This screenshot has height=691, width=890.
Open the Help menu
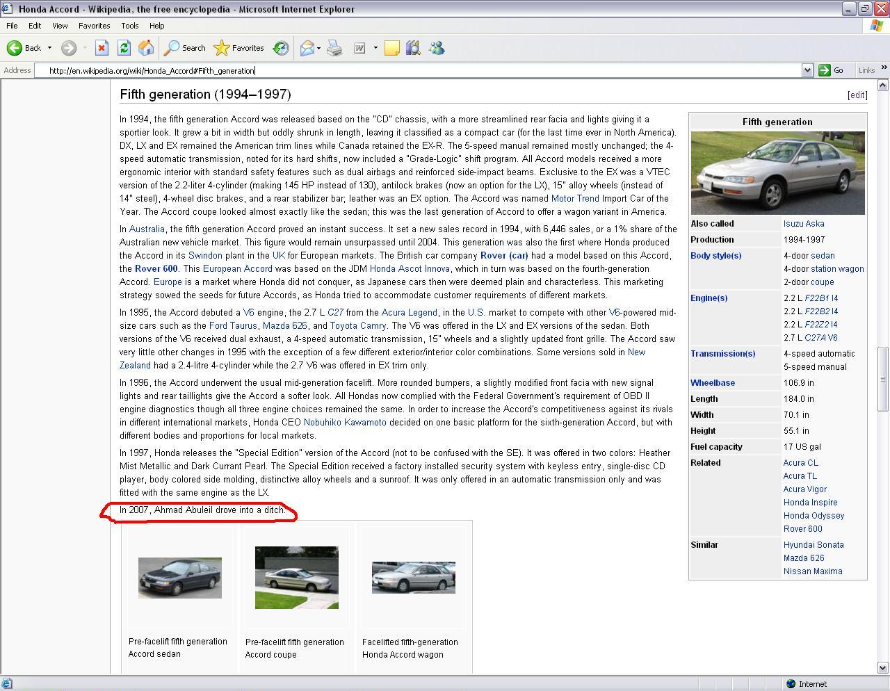pyautogui.click(x=157, y=26)
